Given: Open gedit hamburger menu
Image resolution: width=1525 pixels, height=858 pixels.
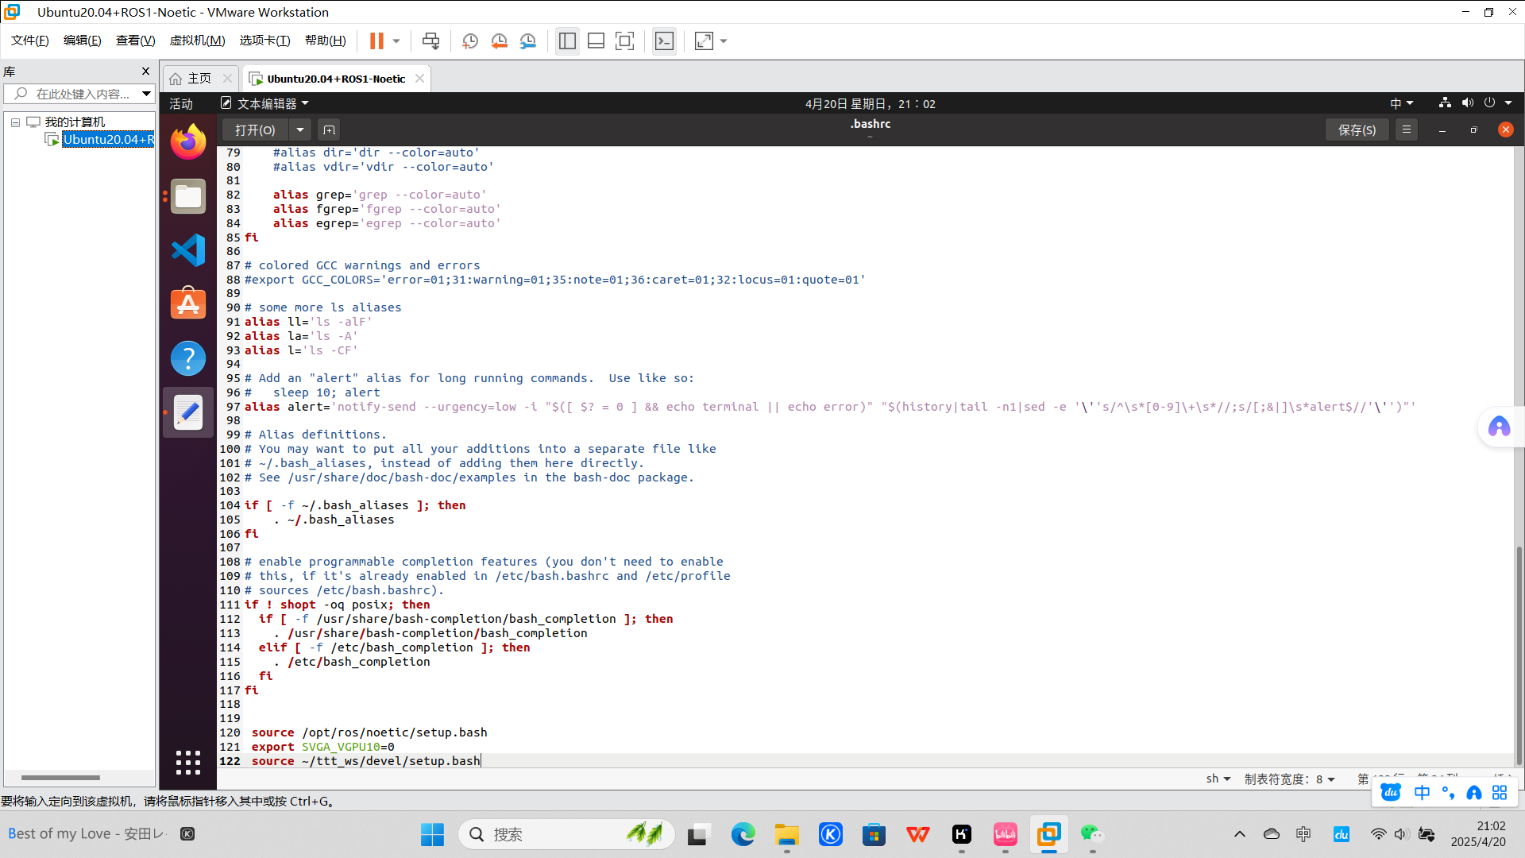Looking at the screenshot, I should click(x=1406, y=129).
